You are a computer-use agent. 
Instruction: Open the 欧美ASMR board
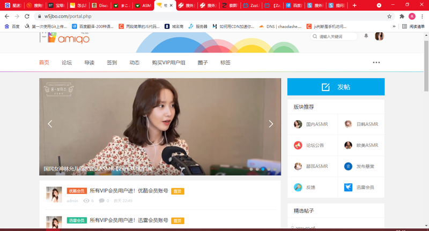[361, 145]
